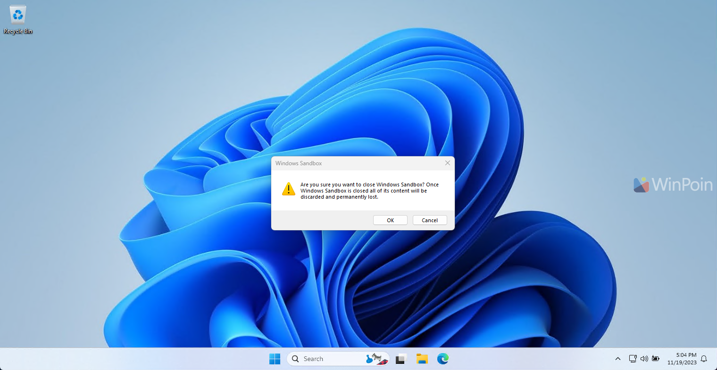
Task: Show hidden system tray icons
Action: coord(618,359)
